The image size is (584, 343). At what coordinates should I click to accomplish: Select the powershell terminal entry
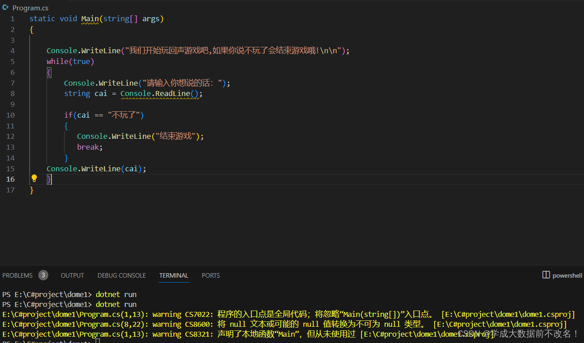567,275
